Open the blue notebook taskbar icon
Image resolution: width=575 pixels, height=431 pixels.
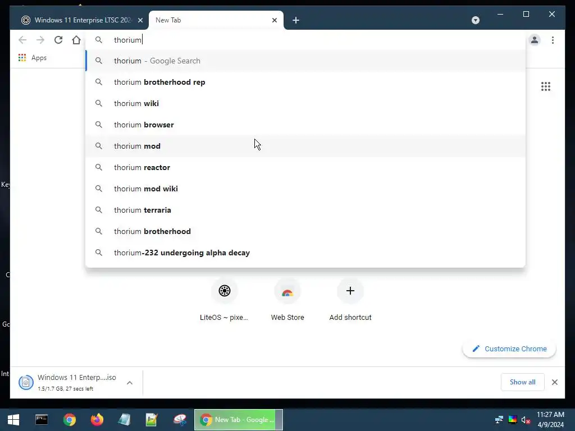coord(124,420)
